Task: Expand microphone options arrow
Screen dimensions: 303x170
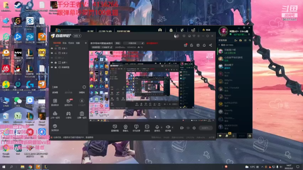Action: tap(162, 127)
